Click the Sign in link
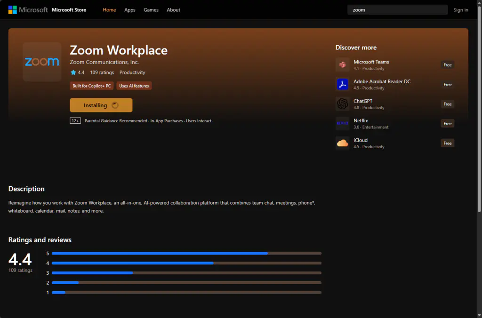The height and width of the screenshot is (318, 482). coord(460,10)
